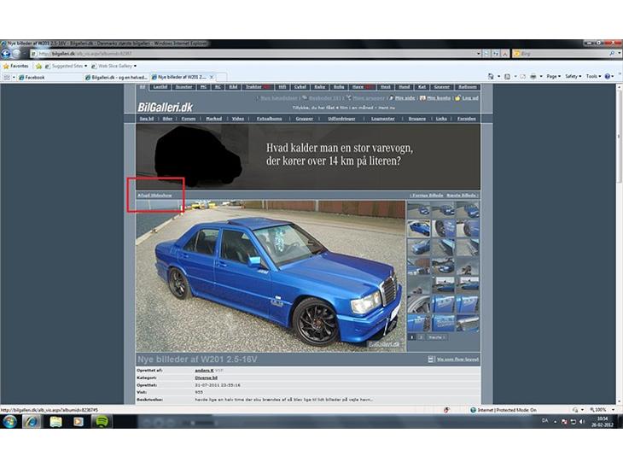This screenshot has width=623, height=468.
Task: Expand the Safety menu
Action: coord(573,76)
